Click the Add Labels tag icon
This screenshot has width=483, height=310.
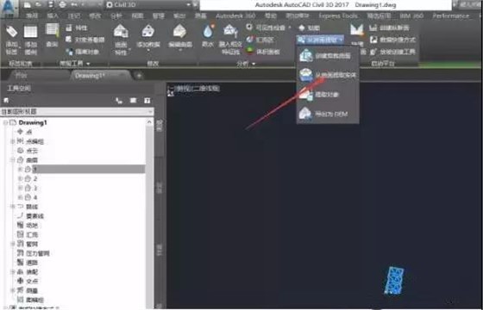click(11, 32)
